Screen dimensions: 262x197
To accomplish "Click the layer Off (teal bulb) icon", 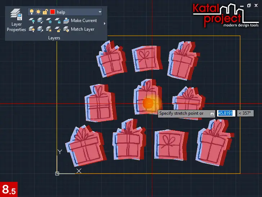I will [32, 21].
